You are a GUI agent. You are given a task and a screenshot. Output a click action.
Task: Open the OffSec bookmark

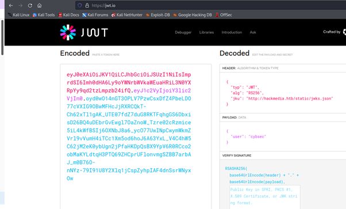click(224, 15)
